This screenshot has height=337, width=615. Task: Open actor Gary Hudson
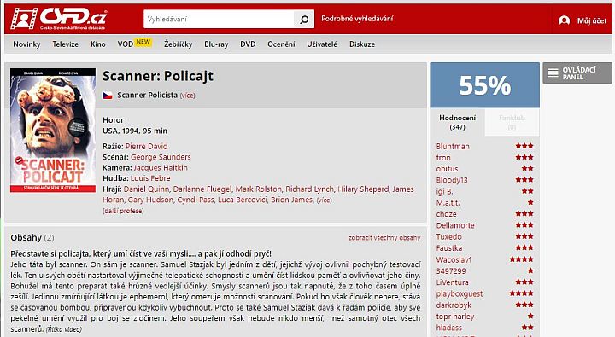click(150, 200)
